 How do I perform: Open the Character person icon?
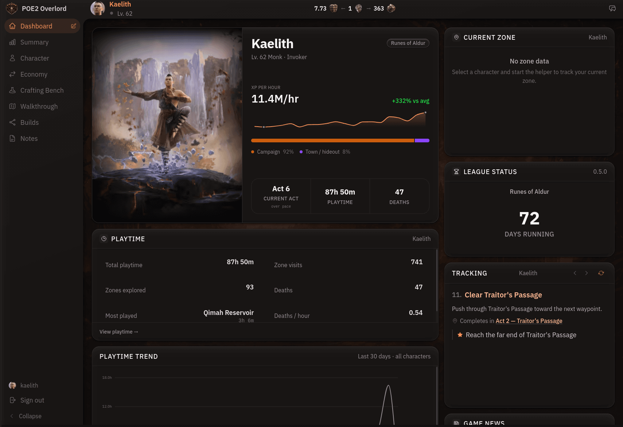pos(12,58)
